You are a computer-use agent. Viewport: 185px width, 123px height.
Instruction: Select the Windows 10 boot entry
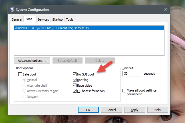[89, 28]
